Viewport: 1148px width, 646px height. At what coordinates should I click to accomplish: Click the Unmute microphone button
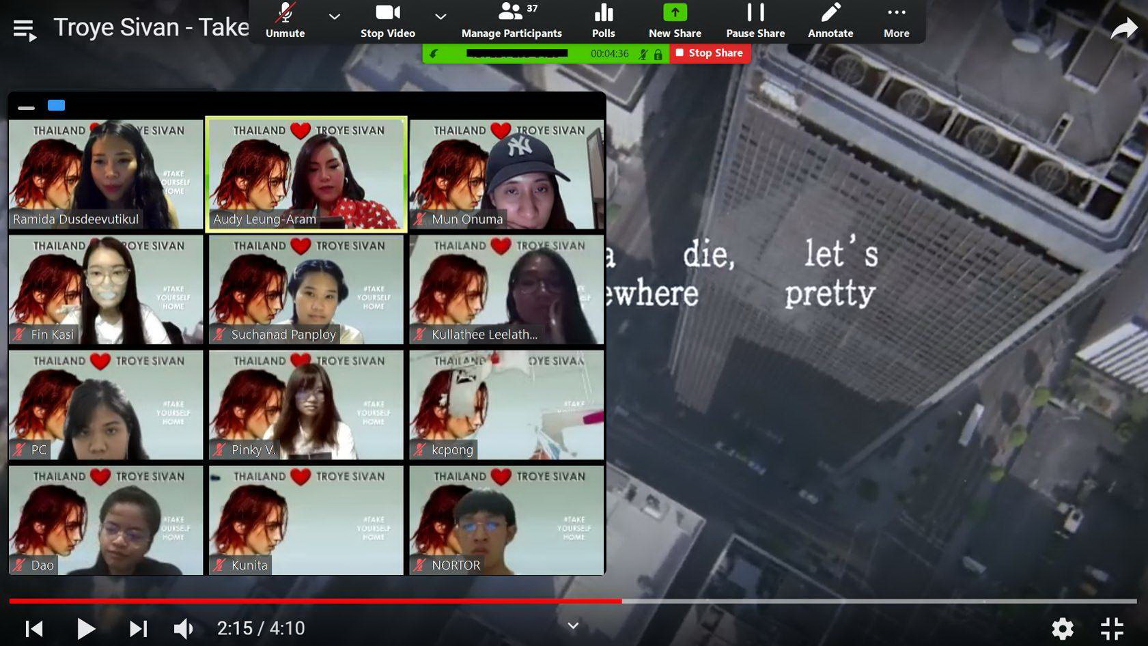285,21
